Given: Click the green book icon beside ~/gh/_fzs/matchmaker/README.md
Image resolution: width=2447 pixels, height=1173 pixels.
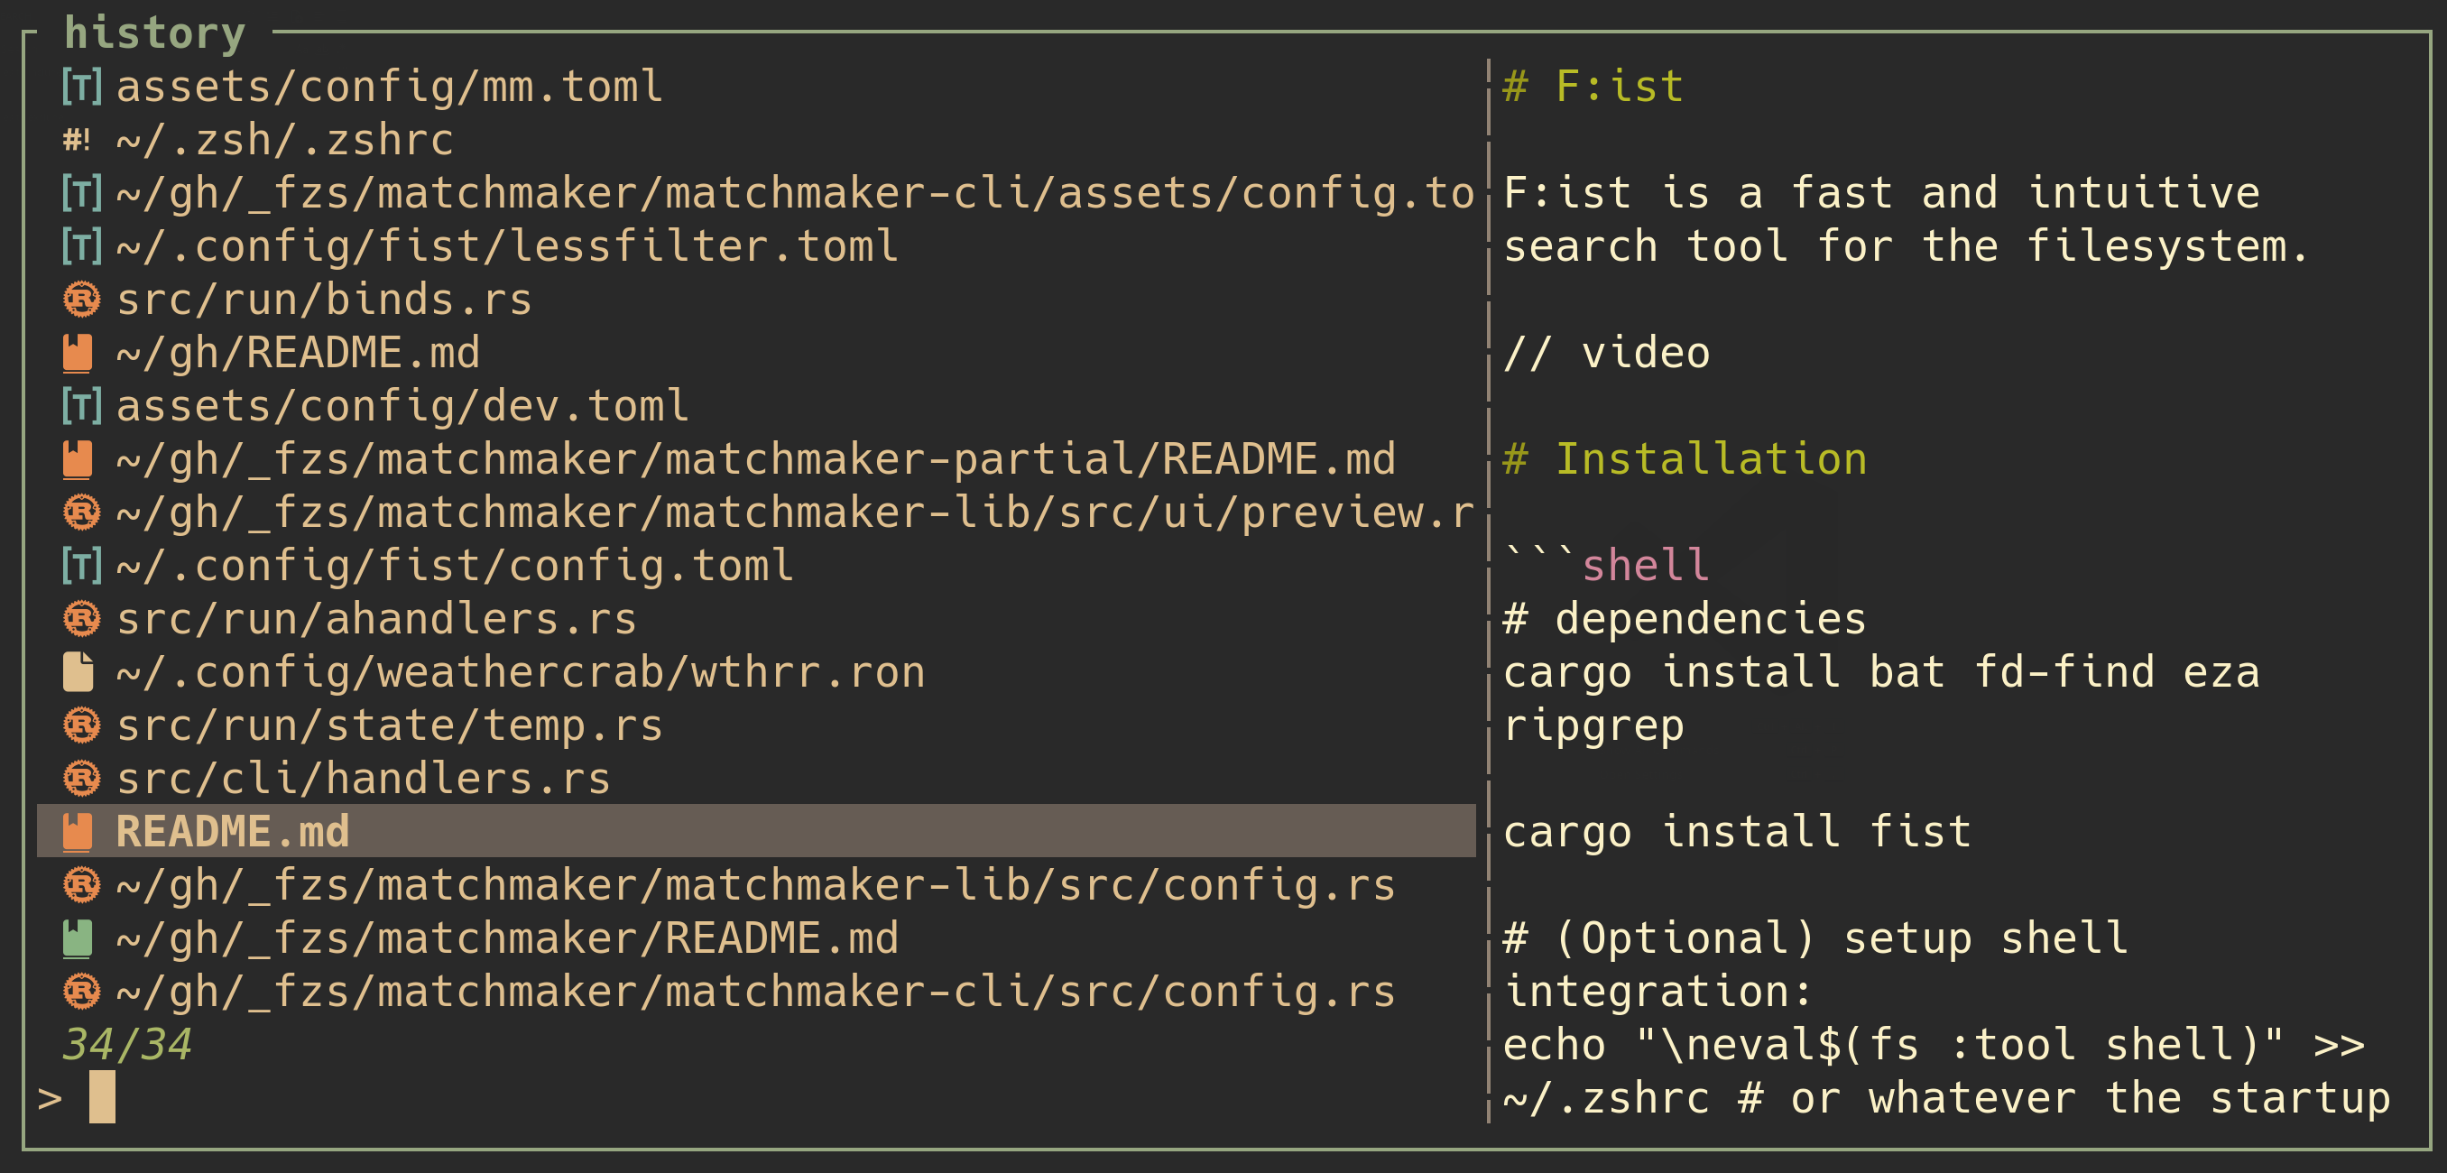Looking at the screenshot, I should pos(78,937).
